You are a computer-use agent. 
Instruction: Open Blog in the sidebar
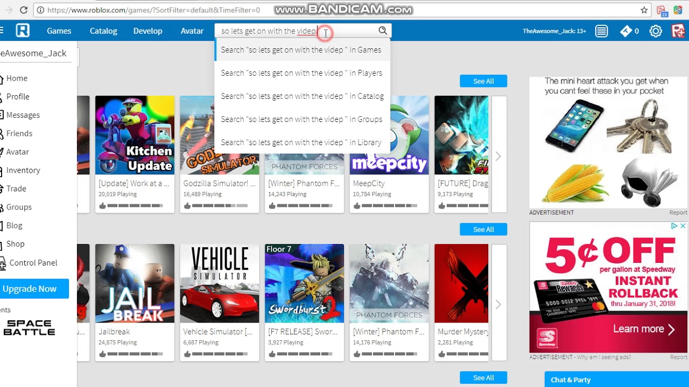click(x=14, y=226)
